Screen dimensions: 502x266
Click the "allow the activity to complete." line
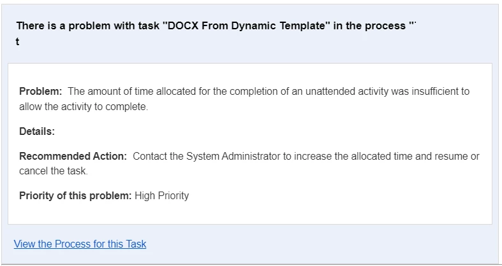point(84,107)
